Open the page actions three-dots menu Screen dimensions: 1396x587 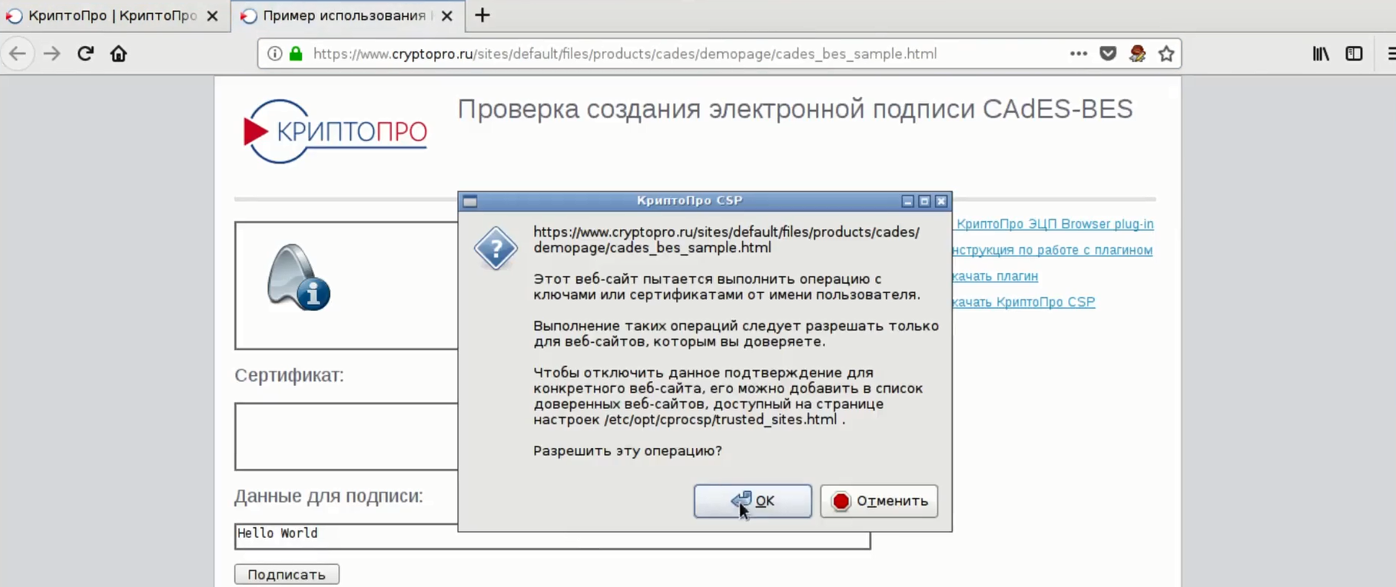click(x=1079, y=54)
